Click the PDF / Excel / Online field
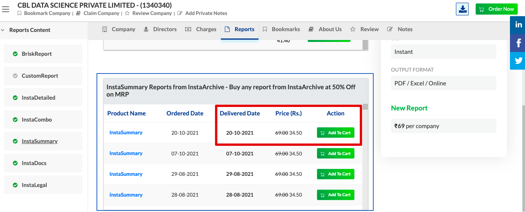525x212 pixels. pos(444,83)
